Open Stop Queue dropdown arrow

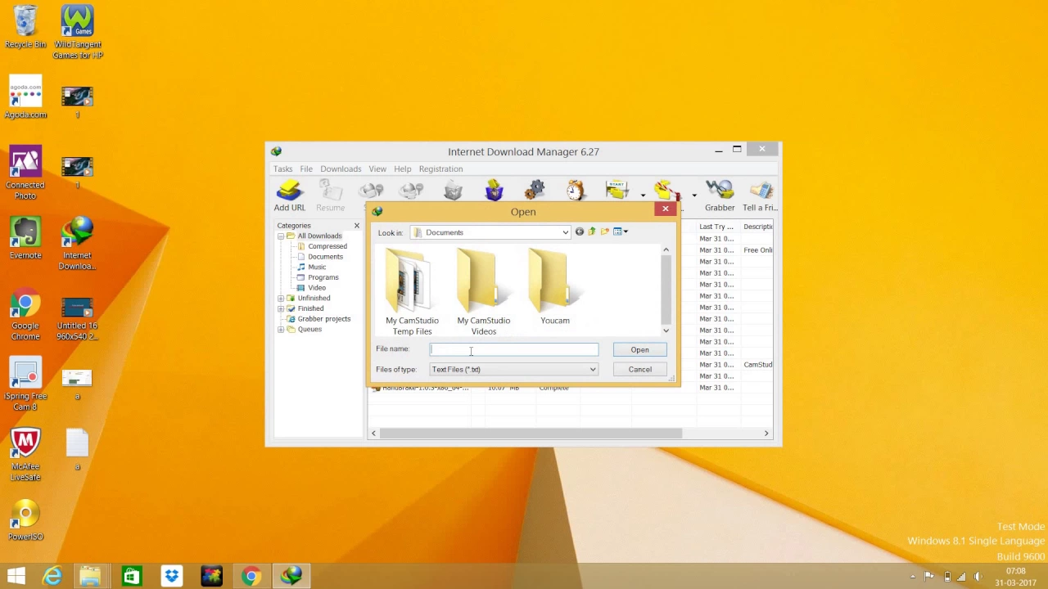click(694, 196)
